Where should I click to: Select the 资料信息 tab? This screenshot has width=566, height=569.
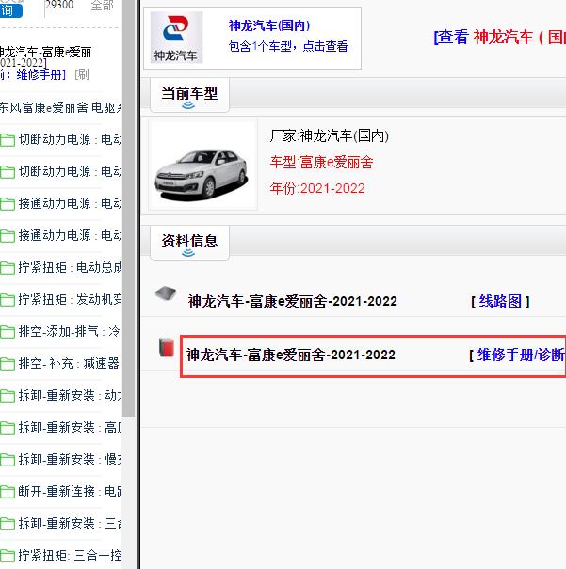189,242
